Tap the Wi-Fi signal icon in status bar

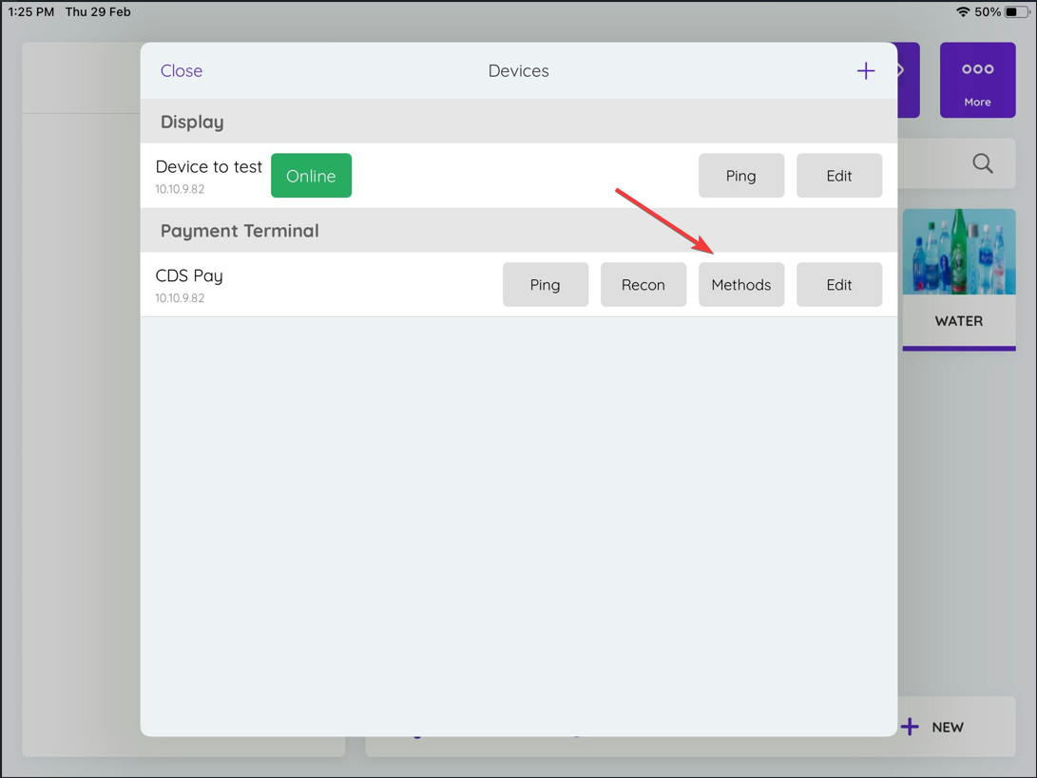959,12
